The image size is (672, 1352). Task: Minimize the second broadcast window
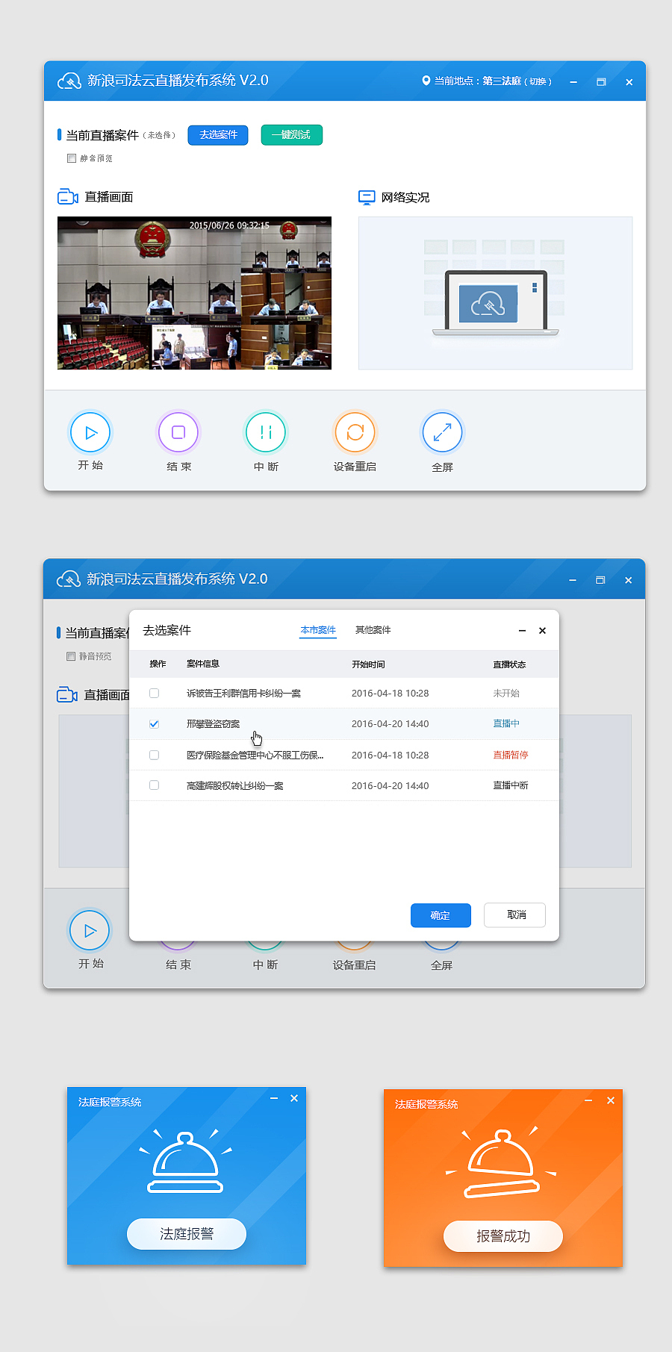[573, 580]
